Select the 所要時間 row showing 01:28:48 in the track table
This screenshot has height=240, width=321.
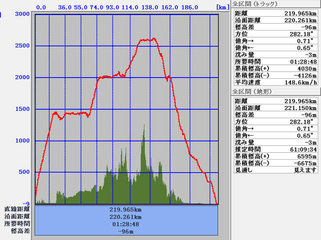pyautogui.click(x=275, y=62)
